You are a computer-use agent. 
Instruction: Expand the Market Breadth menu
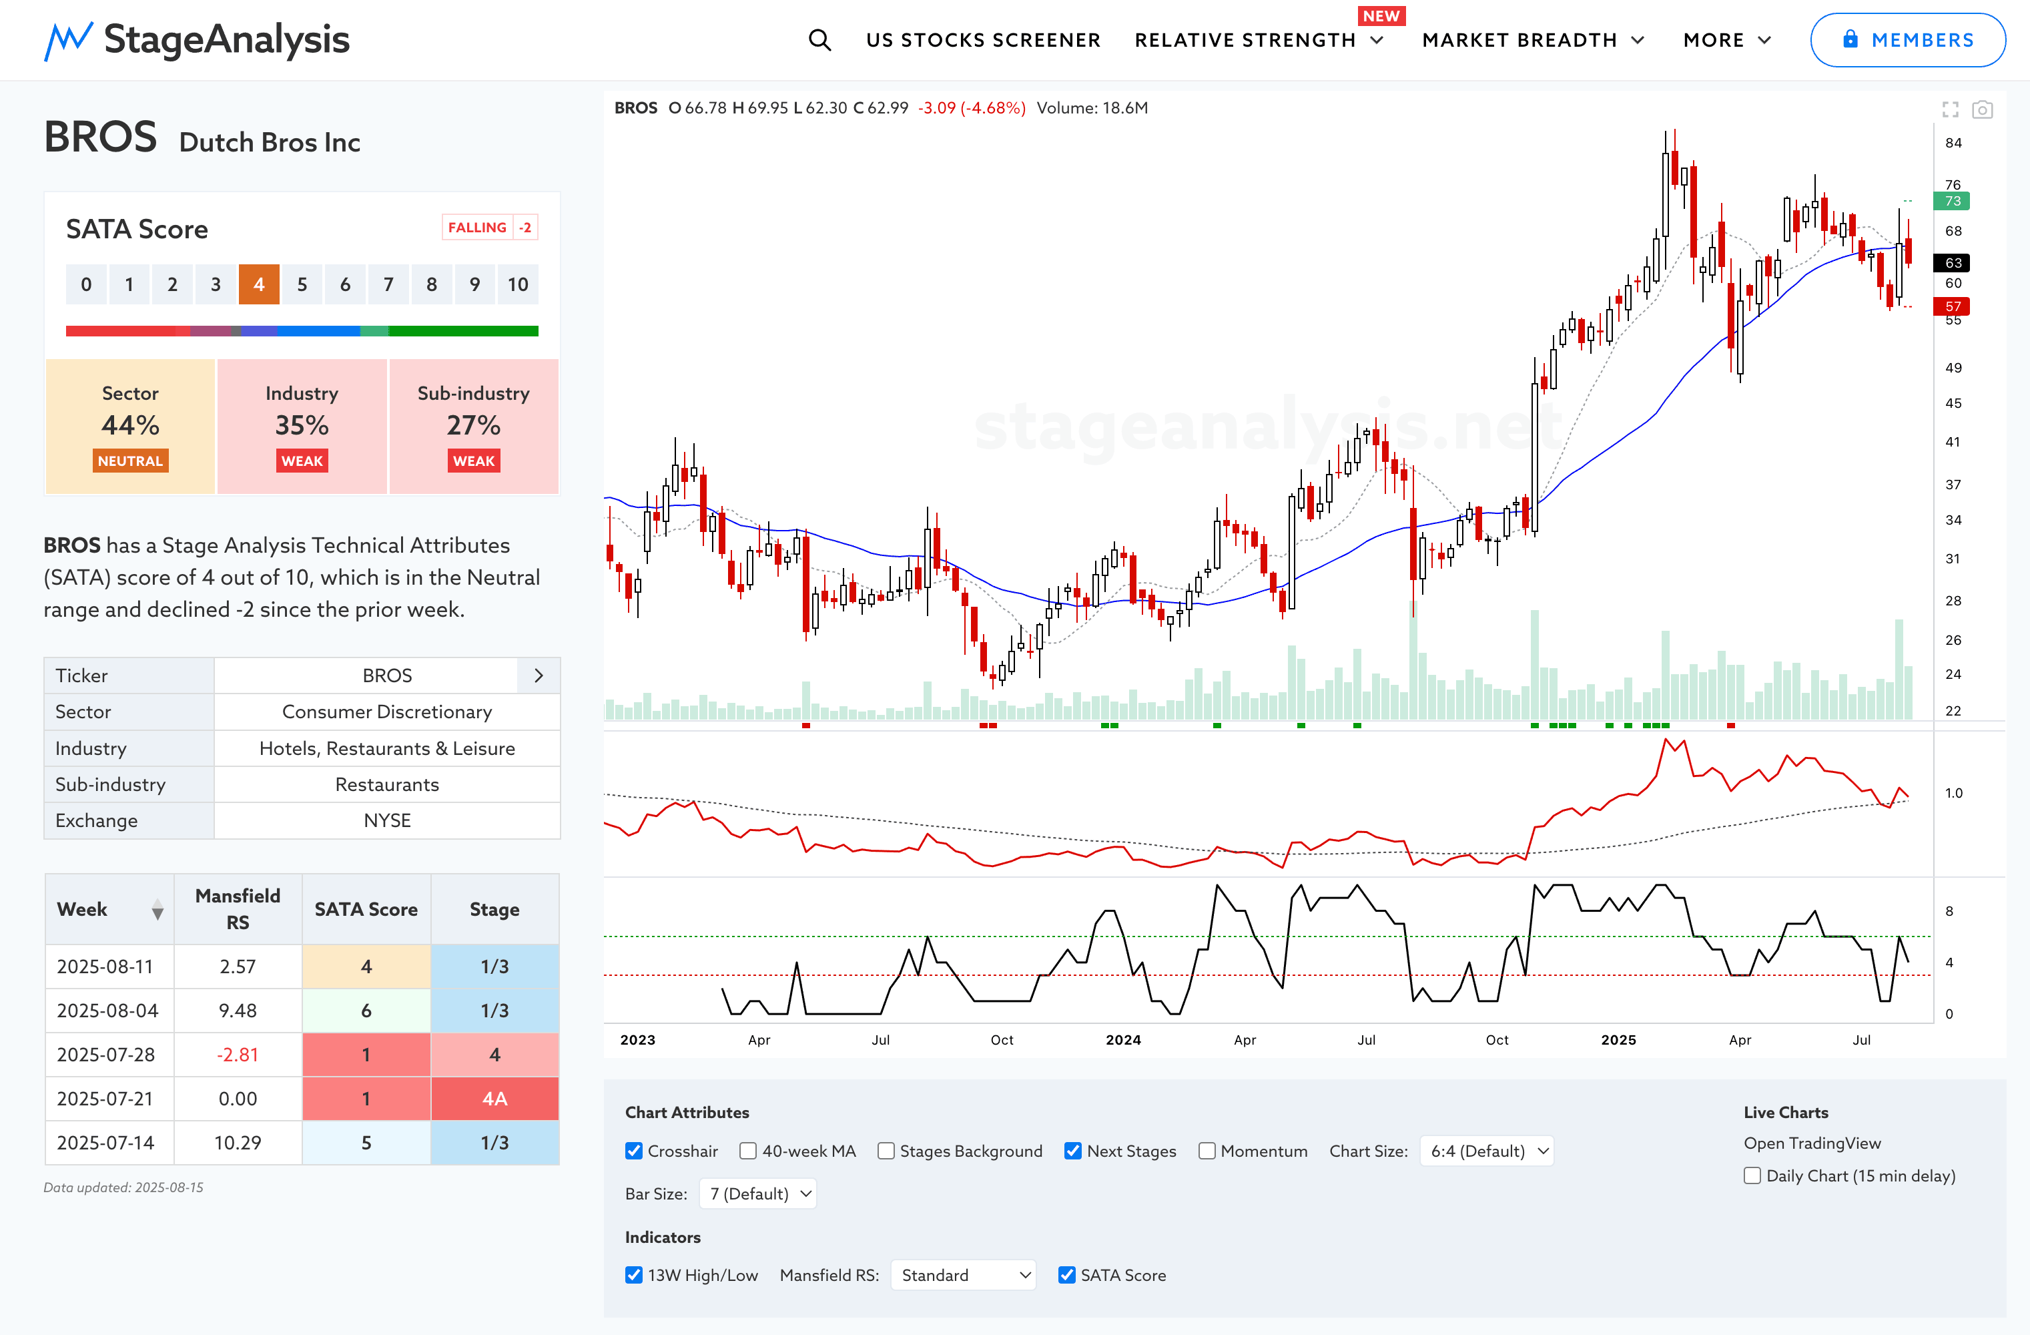(1533, 40)
